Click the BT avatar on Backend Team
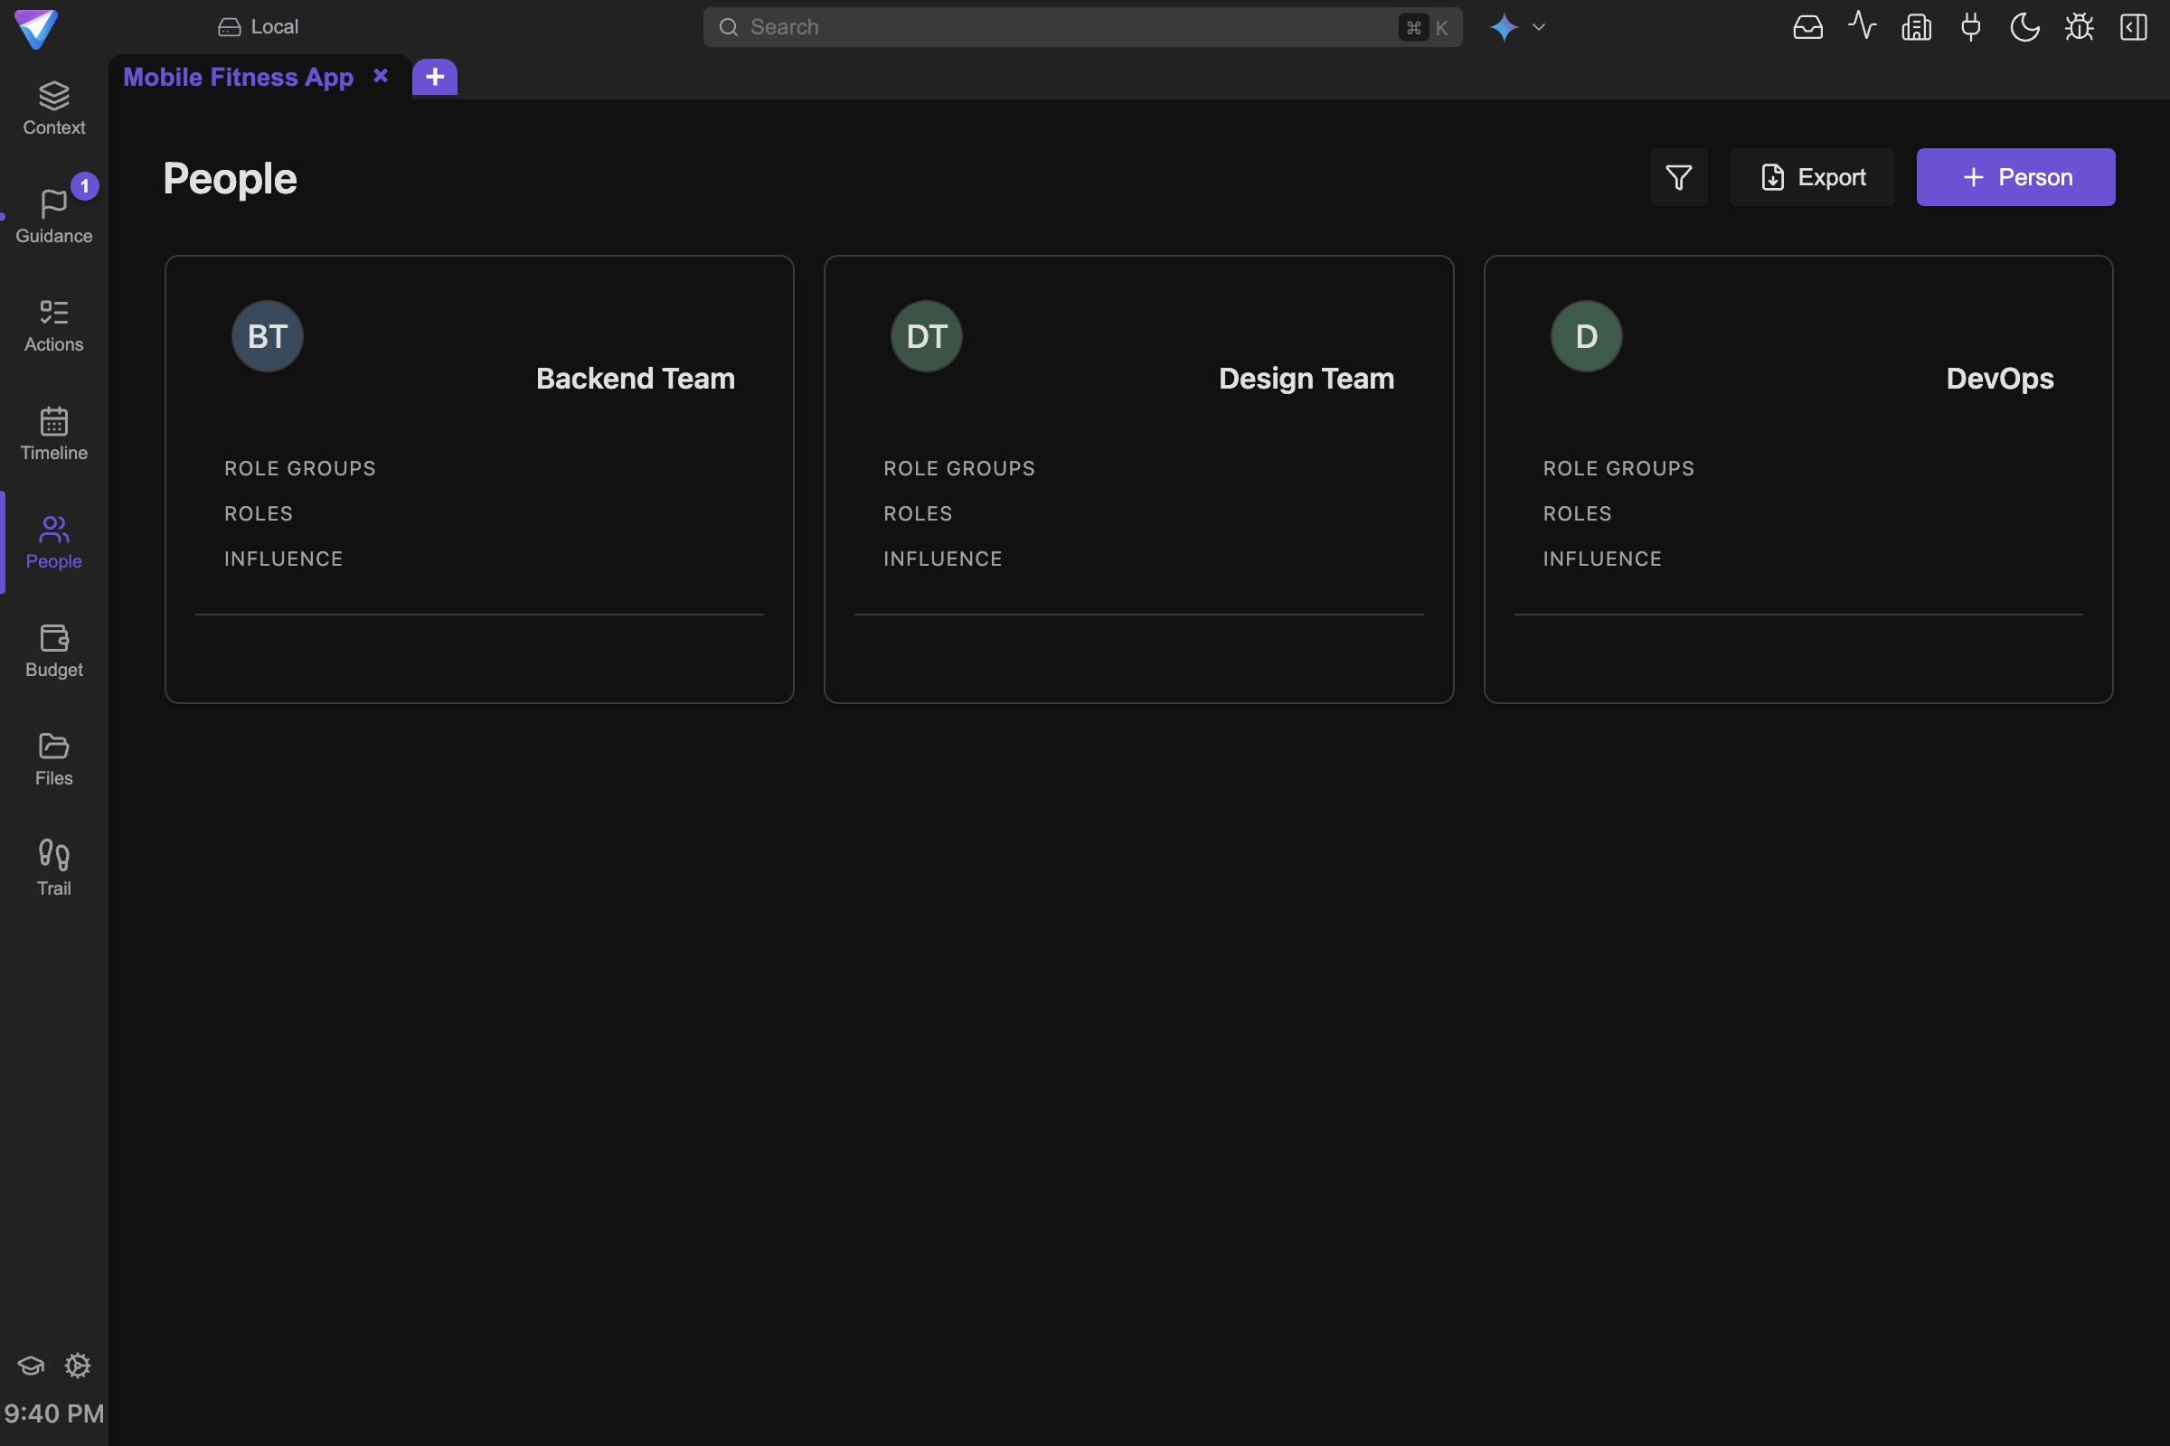 [x=268, y=336]
